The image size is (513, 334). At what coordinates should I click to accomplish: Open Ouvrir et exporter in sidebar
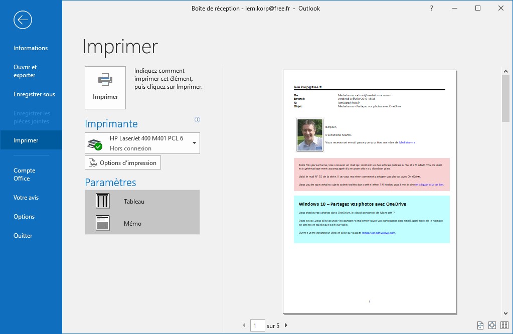coord(25,71)
